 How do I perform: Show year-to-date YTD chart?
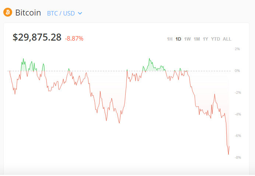(216, 39)
